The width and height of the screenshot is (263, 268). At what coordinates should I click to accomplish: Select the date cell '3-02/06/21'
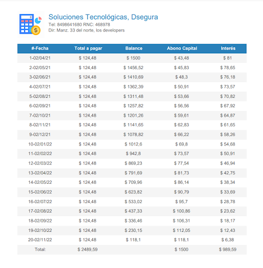click(x=40, y=77)
